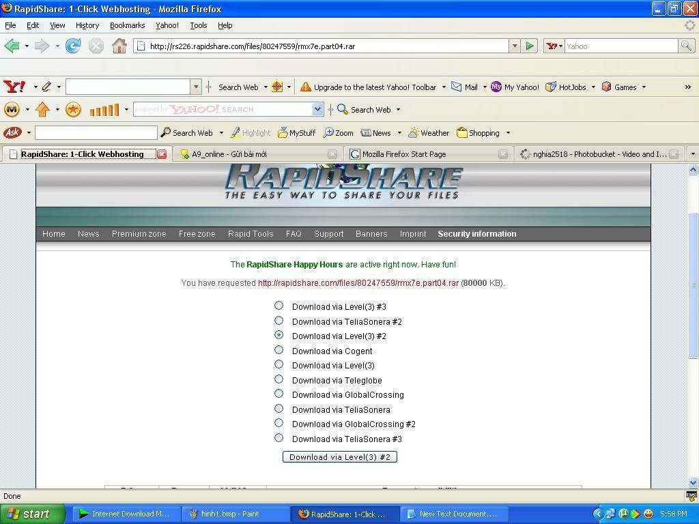Viewport: 699px width, 524px height.
Task: Select Download via TeliaSonera #2 radio
Action: [279, 321]
